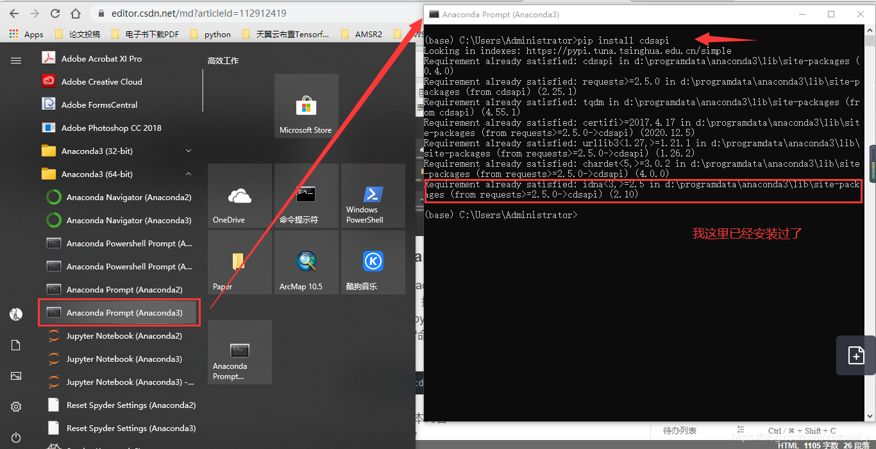Open the Microsoft Store tile
The width and height of the screenshot is (876, 449).
tap(306, 106)
